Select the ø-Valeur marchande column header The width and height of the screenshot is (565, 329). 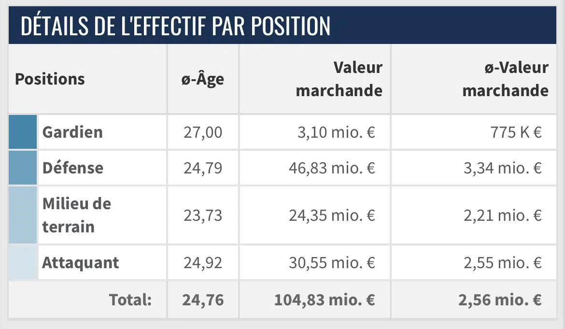(x=505, y=79)
